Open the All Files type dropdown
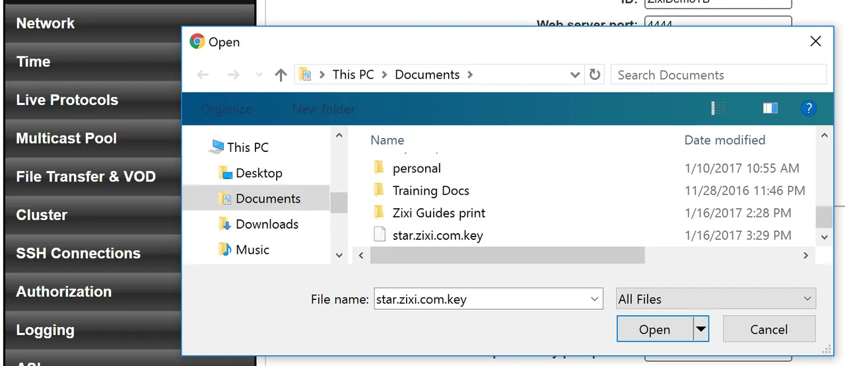Screen dimensions: 845x366 click(x=716, y=299)
